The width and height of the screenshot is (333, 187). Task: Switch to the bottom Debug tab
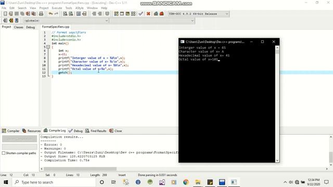(x=75, y=131)
